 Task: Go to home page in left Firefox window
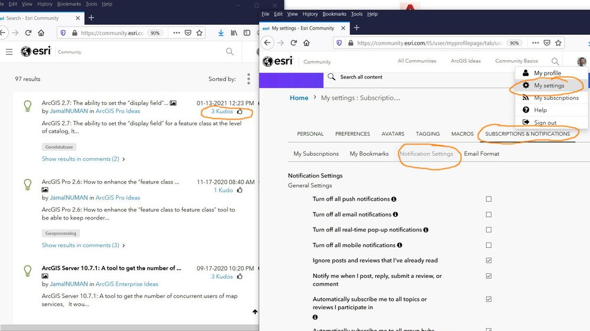(41, 33)
